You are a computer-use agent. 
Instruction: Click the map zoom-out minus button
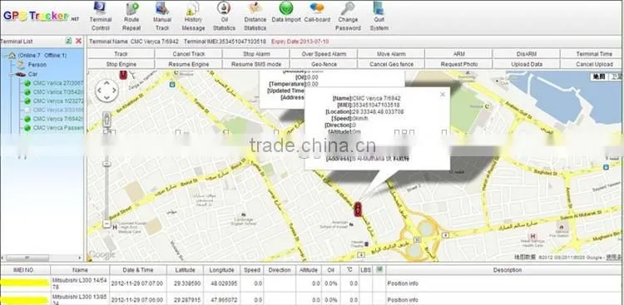106,224
